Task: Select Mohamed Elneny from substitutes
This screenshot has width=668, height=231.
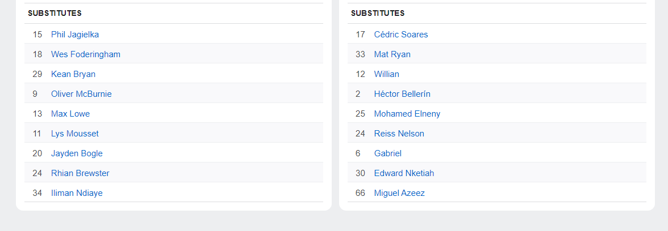Action: (407, 114)
